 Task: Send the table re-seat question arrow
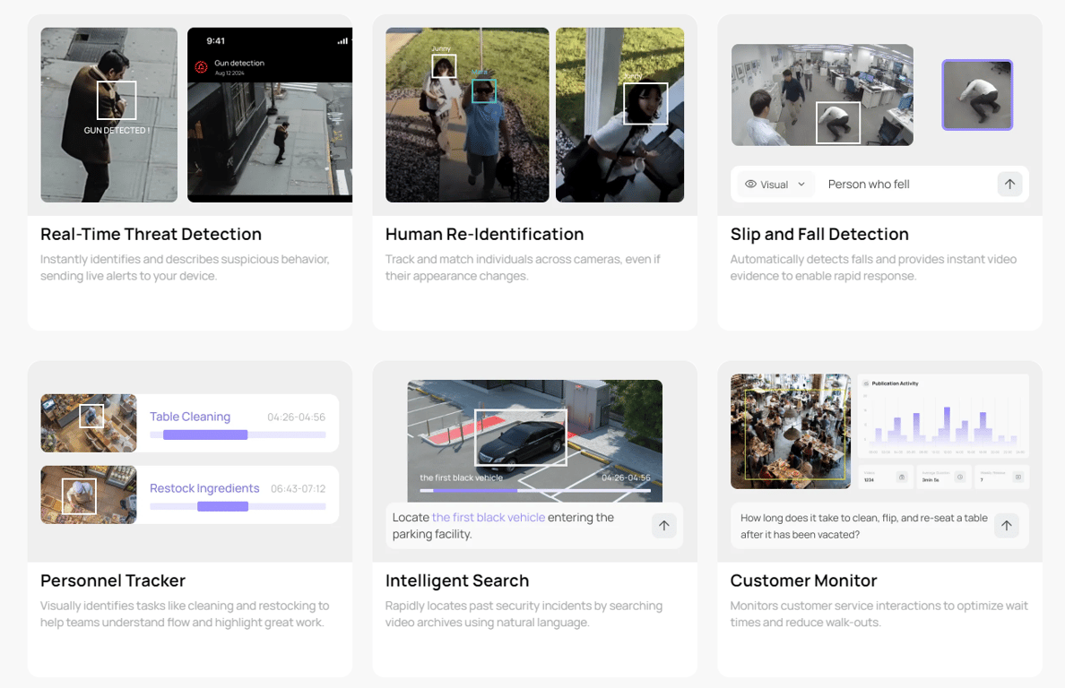pyautogui.click(x=1007, y=525)
